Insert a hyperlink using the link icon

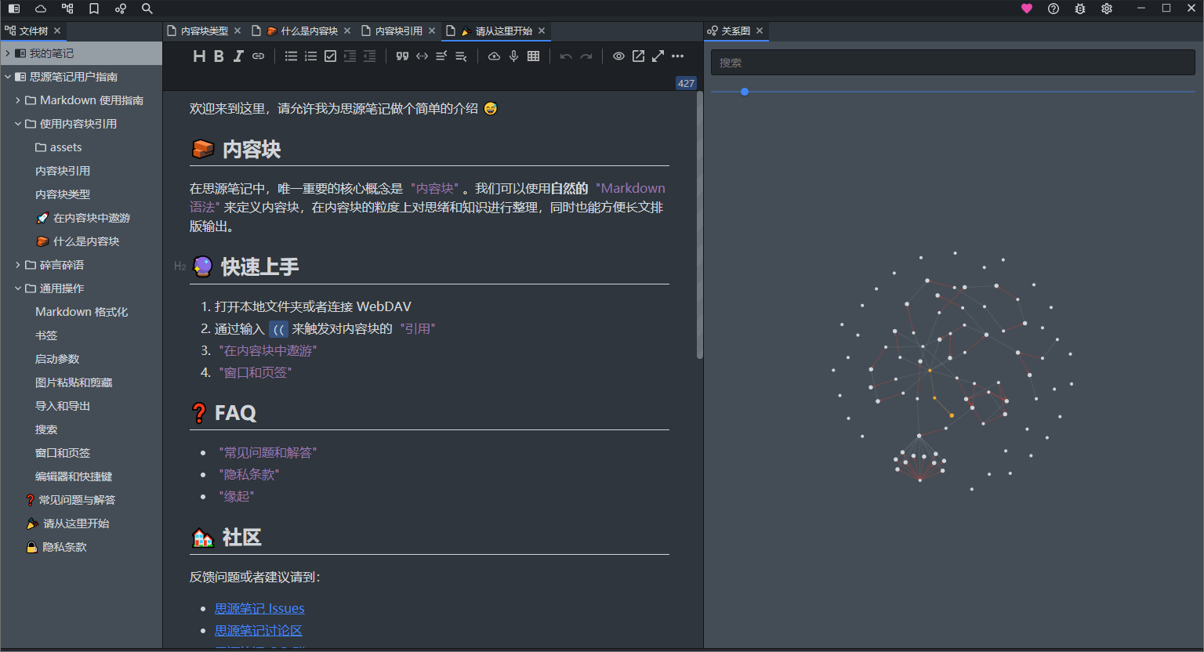point(258,56)
